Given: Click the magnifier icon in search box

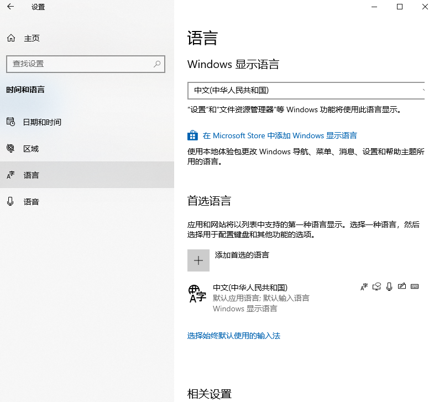Looking at the screenshot, I should coord(157,64).
